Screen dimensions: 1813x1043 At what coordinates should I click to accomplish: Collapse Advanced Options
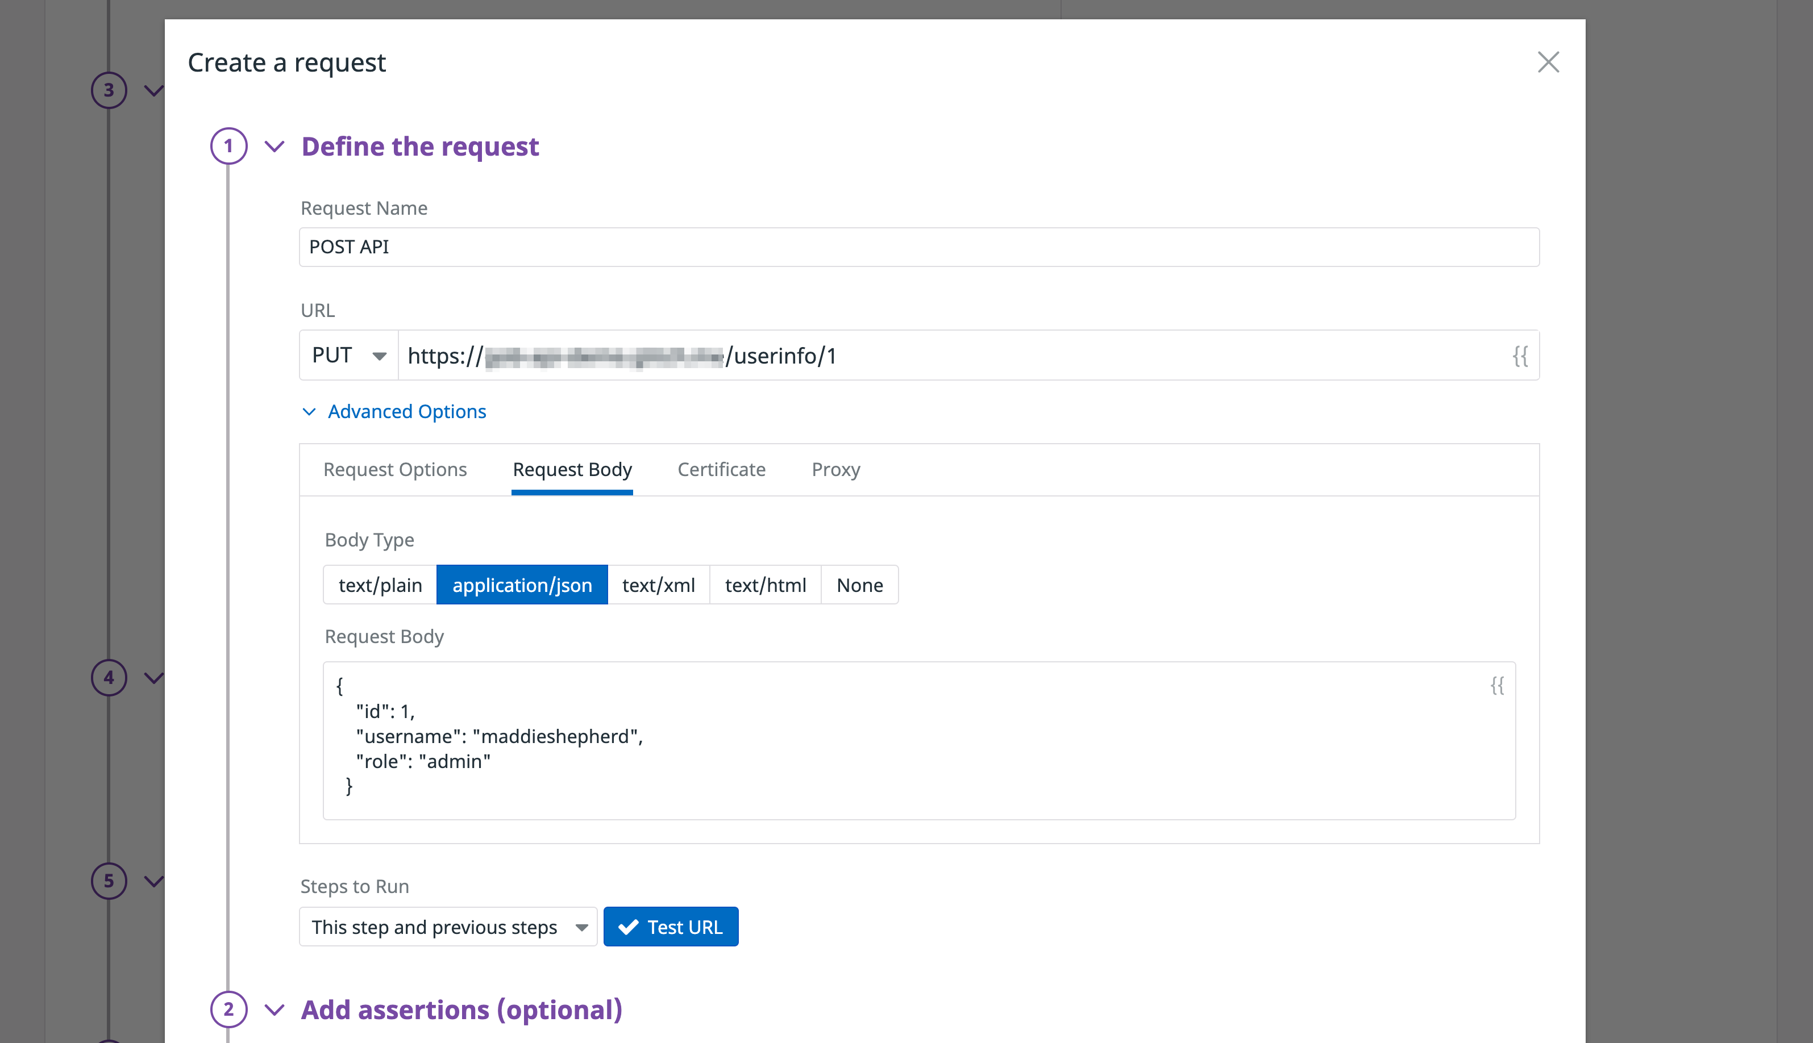[393, 411]
